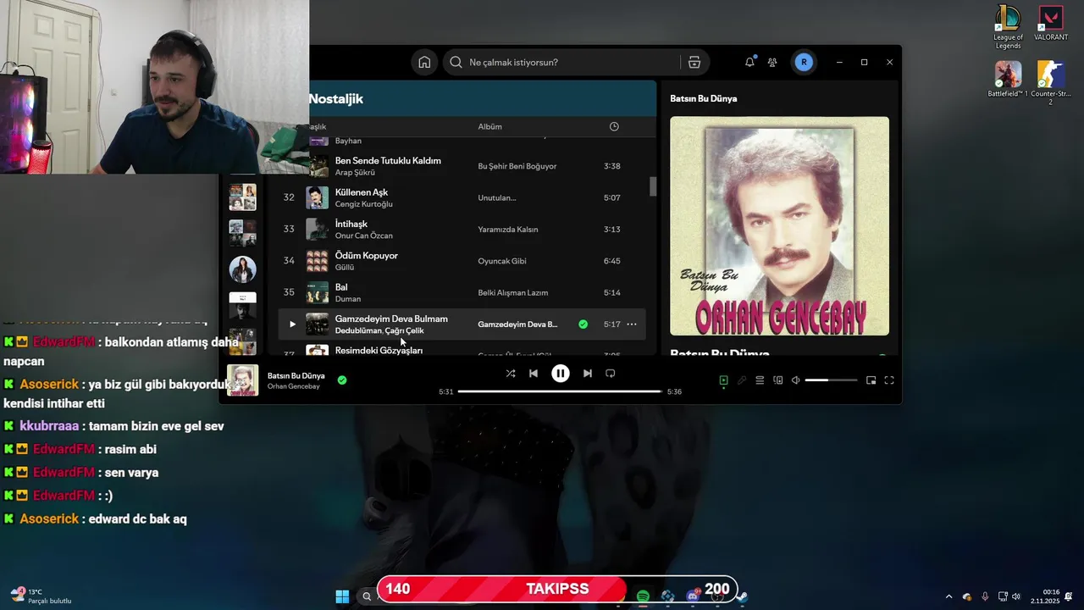Click the playlist scrollbar thumb

(653, 186)
